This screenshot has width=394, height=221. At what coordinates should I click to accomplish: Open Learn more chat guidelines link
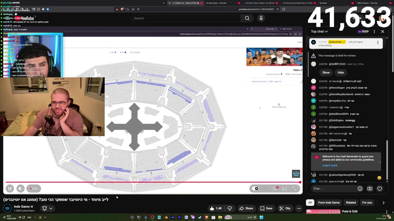tap(330, 165)
